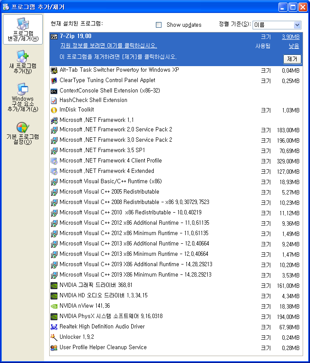
Task: Click the Realtek High Definition Audio Driver icon
Action: point(54,327)
